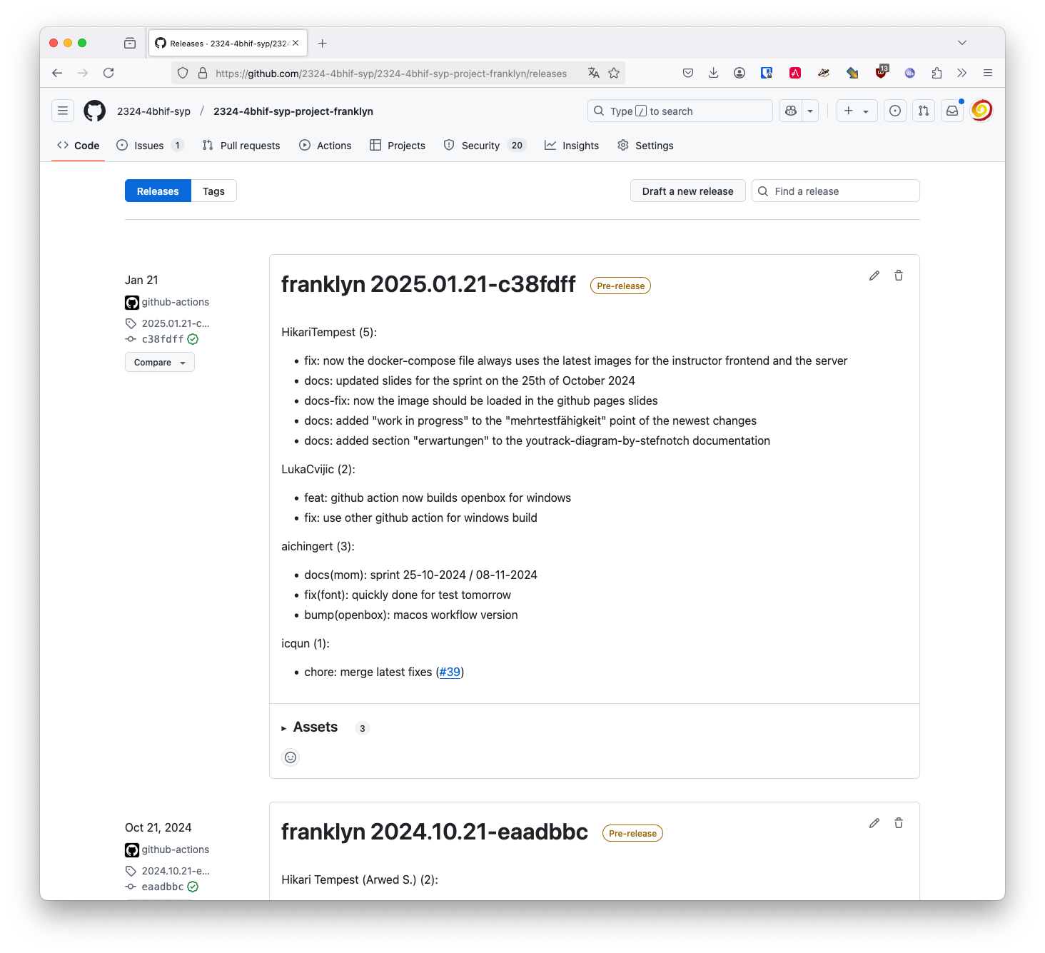Open the eaadbbc commit link
1045x953 pixels.
point(163,887)
